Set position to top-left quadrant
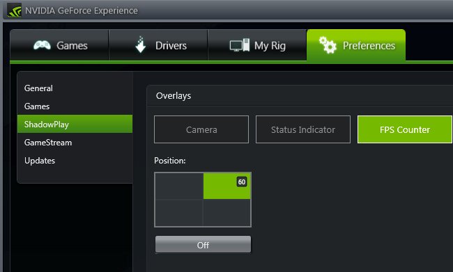This screenshot has width=453, height=272. point(179,186)
